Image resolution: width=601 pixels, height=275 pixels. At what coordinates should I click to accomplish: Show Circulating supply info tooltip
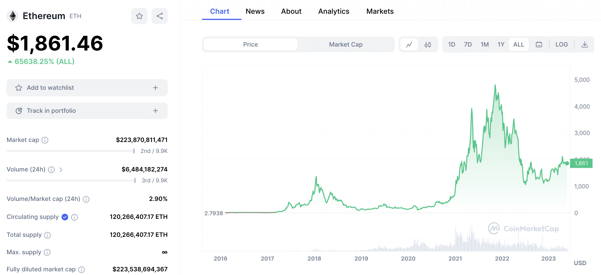[x=74, y=217]
